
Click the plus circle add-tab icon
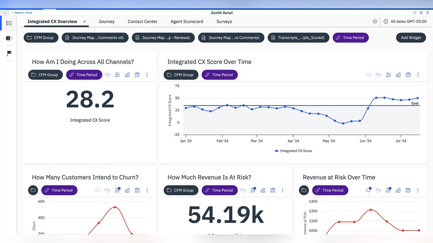(x=375, y=22)
